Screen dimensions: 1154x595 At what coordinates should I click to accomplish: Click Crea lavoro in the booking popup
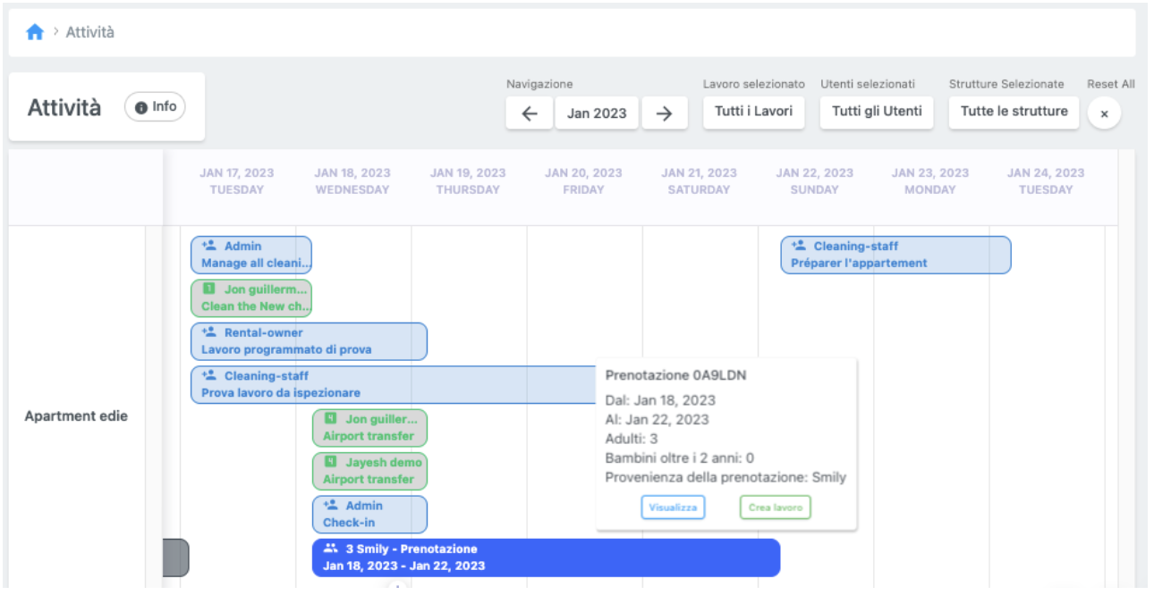point(775,507)
